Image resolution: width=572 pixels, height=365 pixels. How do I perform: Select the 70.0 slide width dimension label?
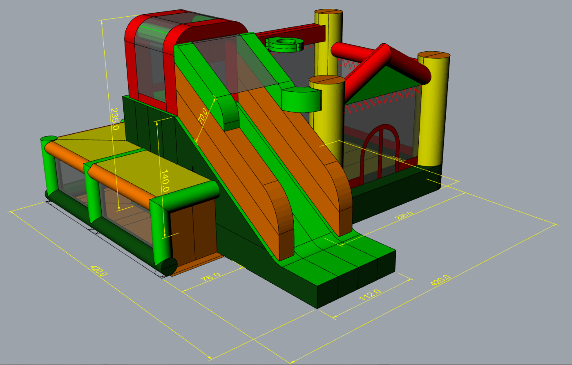coord(203,116)
